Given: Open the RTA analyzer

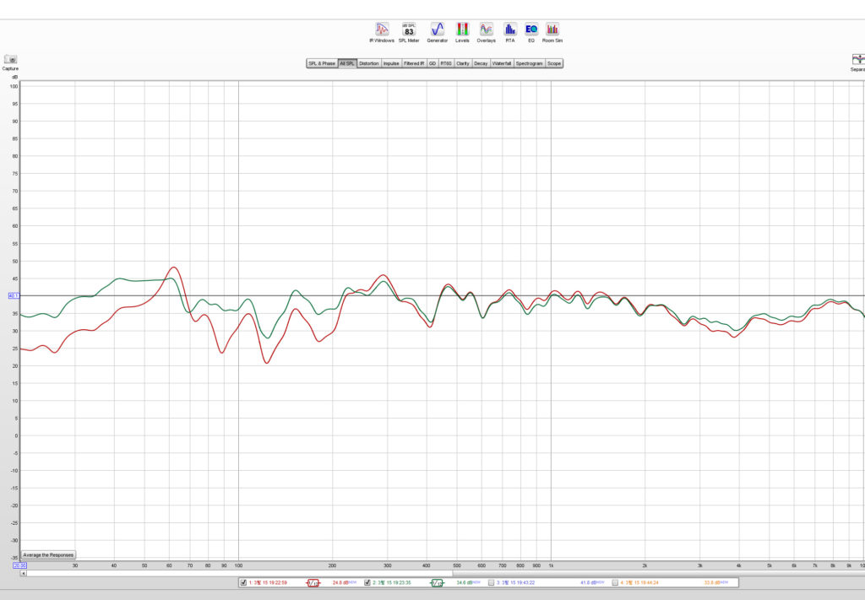Looking at the screenshot, I should [510, 30].
